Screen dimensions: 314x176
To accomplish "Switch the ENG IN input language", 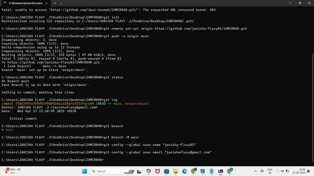I will point(270,171).
